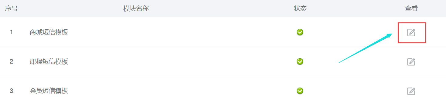
Task: Toggle the green status check of 商城短信模板
Action: 300,32
